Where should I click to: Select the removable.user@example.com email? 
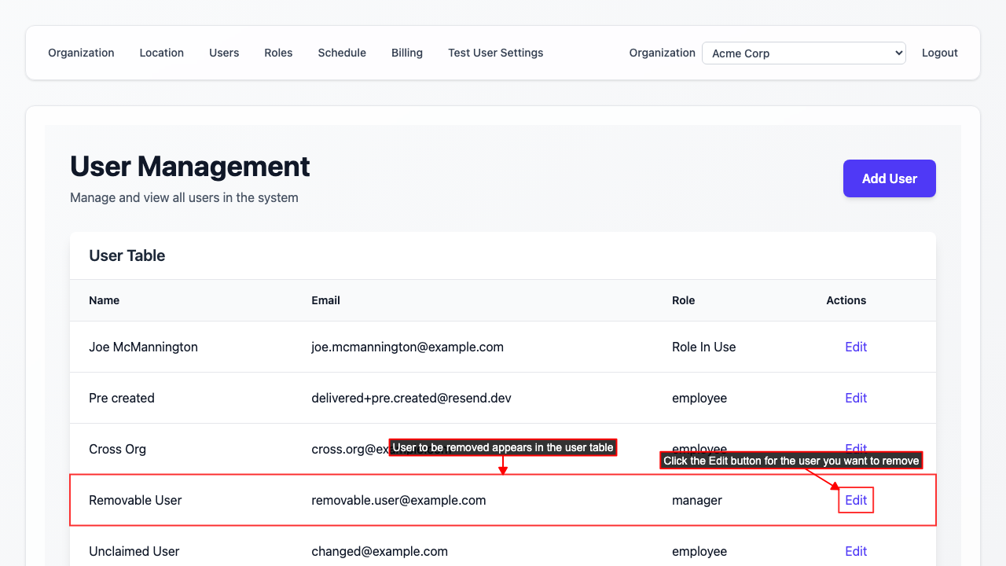point(398,500)
